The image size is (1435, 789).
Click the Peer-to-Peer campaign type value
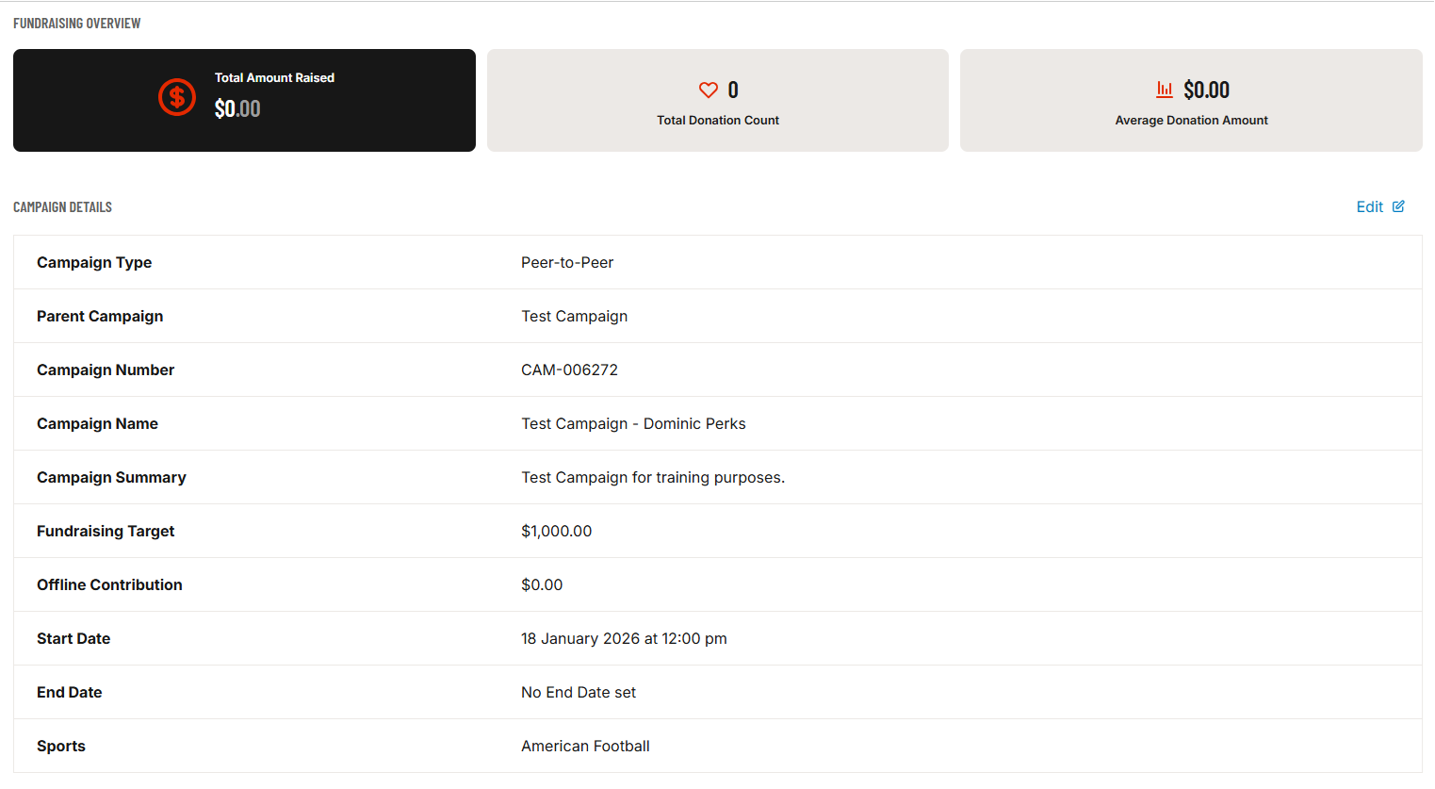[x=567, y=263]
